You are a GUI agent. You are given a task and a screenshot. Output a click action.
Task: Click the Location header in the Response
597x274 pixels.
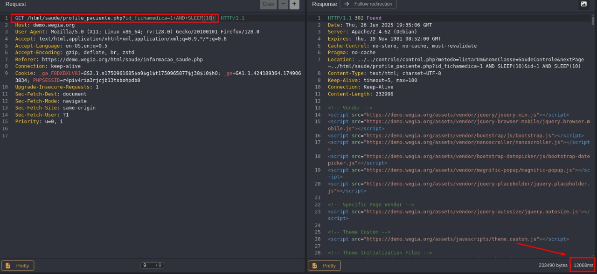click(456, 63)
